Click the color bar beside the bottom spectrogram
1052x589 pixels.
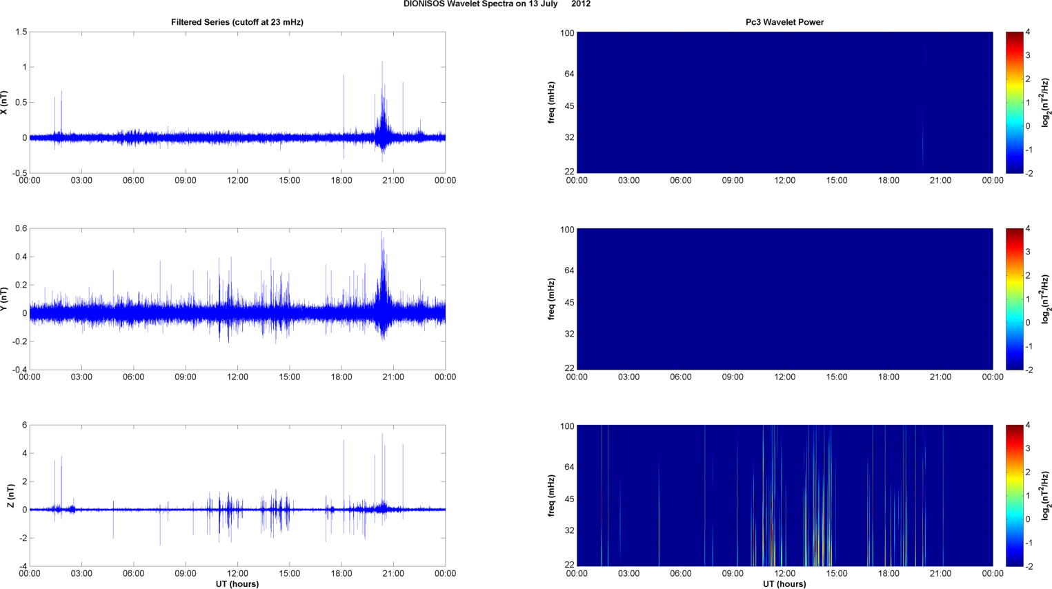(1014, 495)
